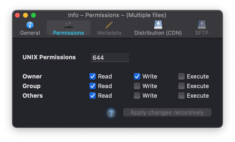Open help with the question mark button
Screen dimensions: 235x142
click(111, 113)
